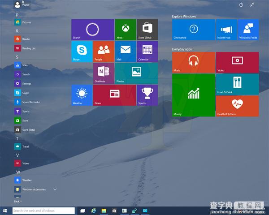269x215 pixels.
Task: Open Task View from the taskbar
Action: point(82,211)
